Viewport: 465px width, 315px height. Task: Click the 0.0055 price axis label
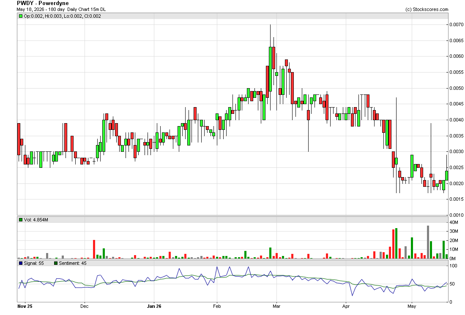tap(456, 72)
